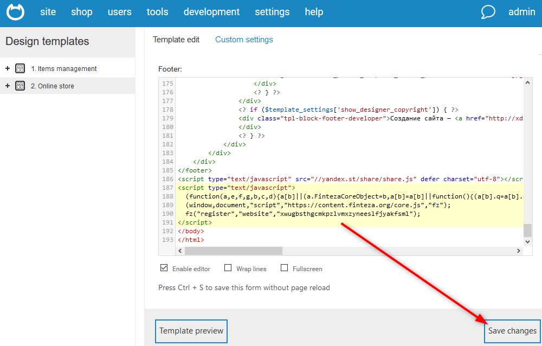Click the cat logo in the header
The width and height of the screenshot is (542, 346).
(15, 12)
